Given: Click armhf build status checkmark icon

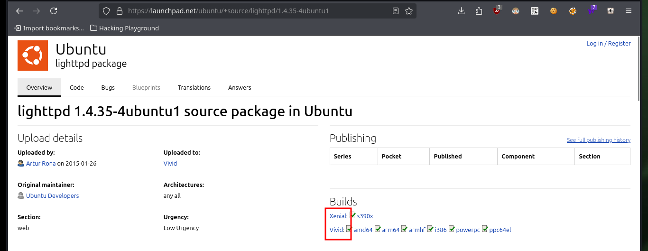Looking at the screenshot, I should coord(405,229).
